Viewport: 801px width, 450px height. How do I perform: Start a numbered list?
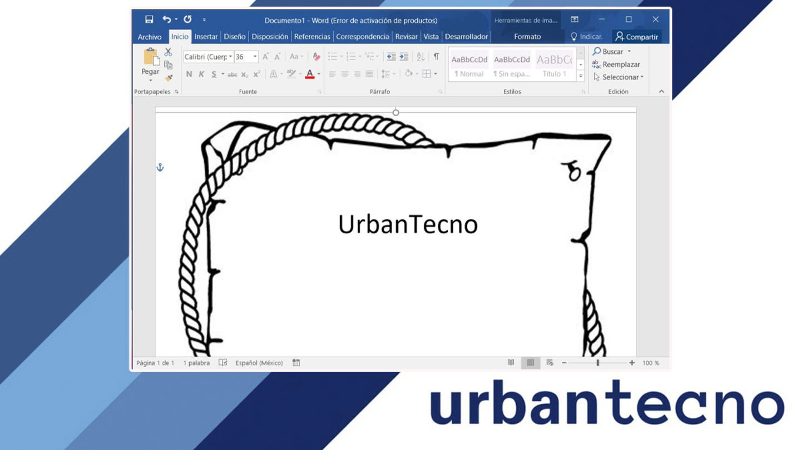coord(351,57)
